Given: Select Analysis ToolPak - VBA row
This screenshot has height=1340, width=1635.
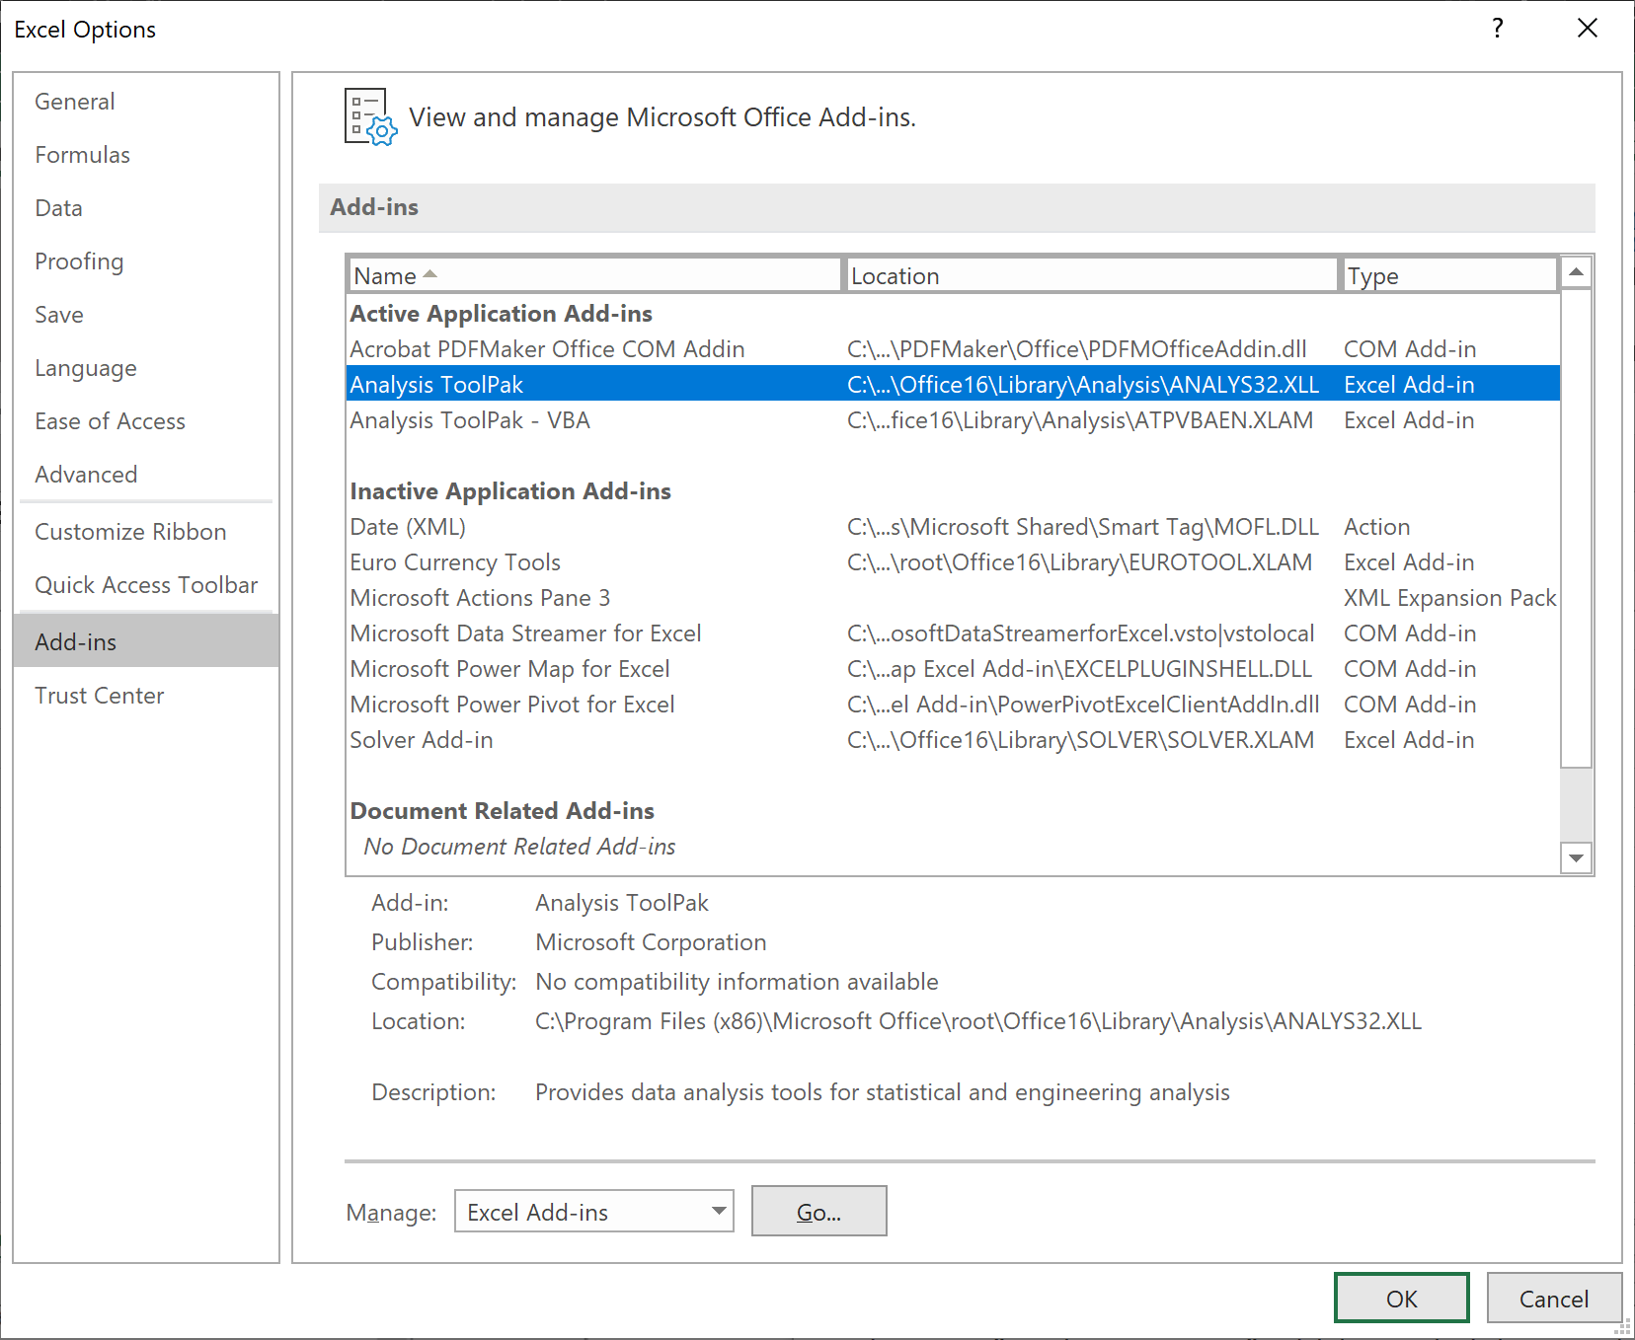Looking at the screenshot, I should 954,420.
